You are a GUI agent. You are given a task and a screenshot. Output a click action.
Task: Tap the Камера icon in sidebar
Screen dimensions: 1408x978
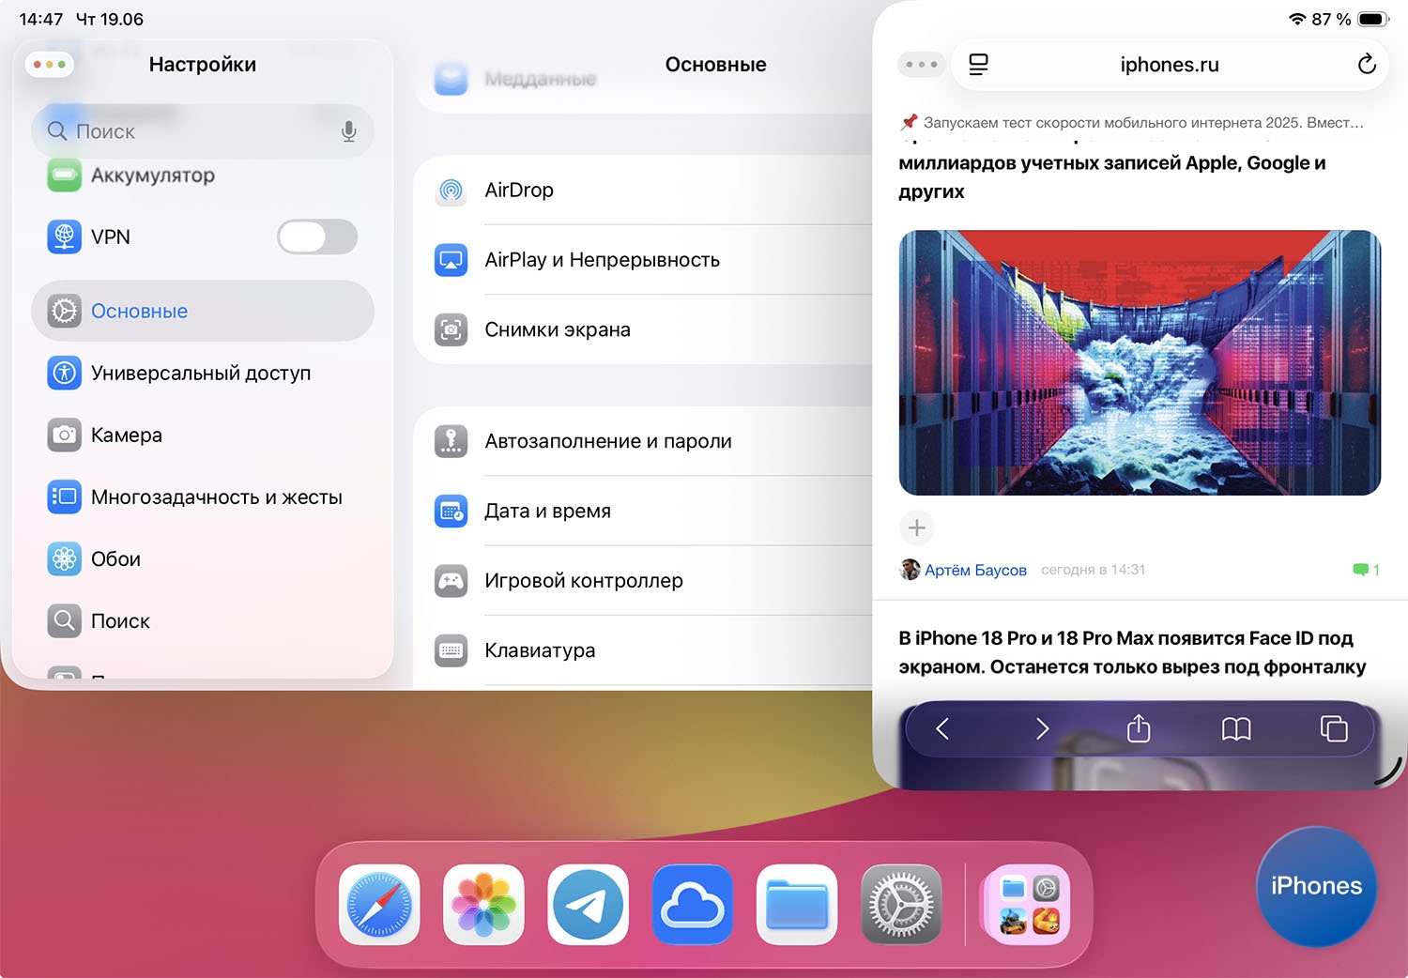coord(64,436)
